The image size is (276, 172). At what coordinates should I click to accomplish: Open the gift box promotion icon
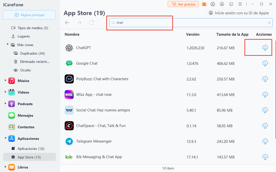pyautogui.click(x=204, y=4)
